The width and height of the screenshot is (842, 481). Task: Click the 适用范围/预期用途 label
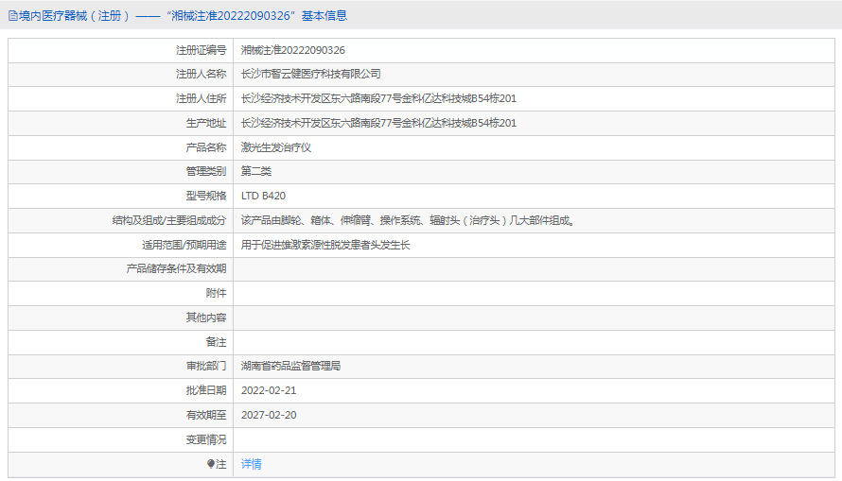tap(184, 245)
